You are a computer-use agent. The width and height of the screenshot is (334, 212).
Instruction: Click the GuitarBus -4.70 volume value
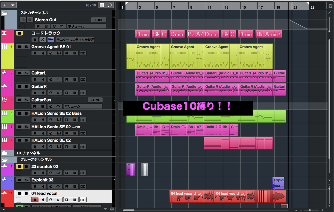tap(95, 100)
